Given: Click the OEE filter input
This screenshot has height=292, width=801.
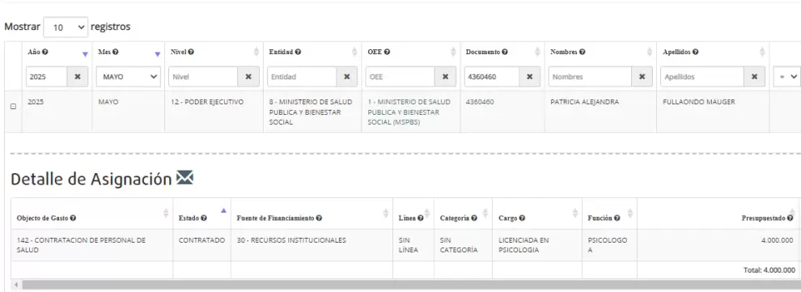Looking at the screenshot, I should (400, 77).
